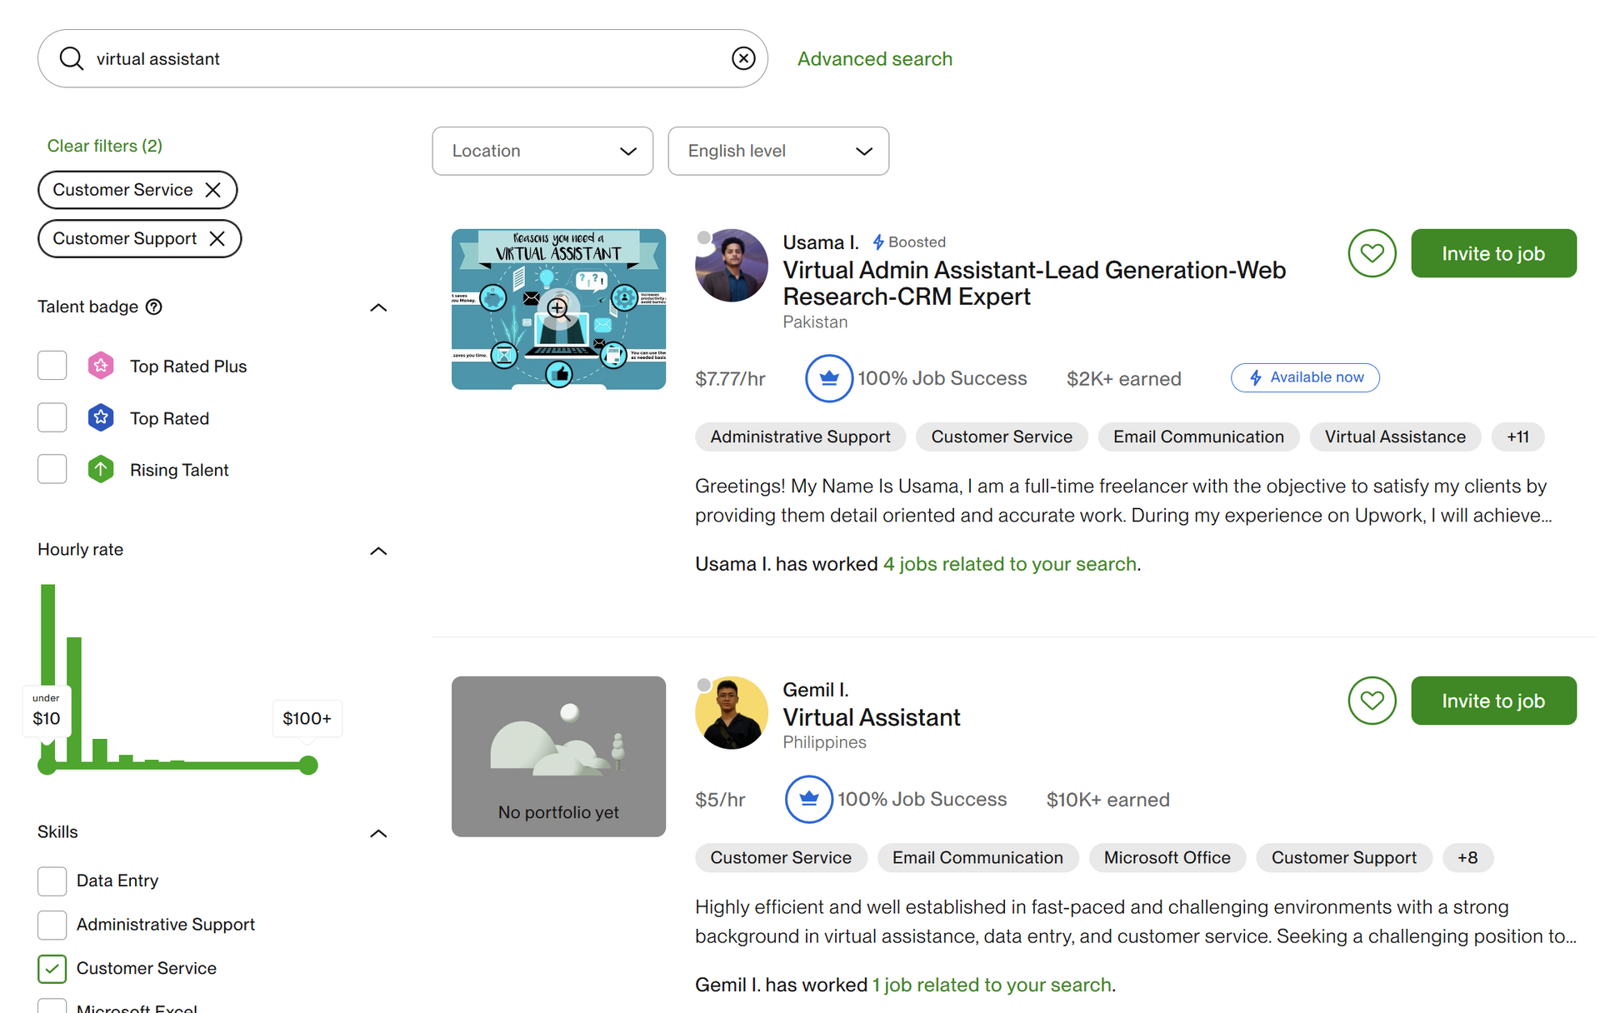1600x1013 pixels.
Task: Invite Gemil I. to job
Action: pyautogui.click(x=1493, y=701)
